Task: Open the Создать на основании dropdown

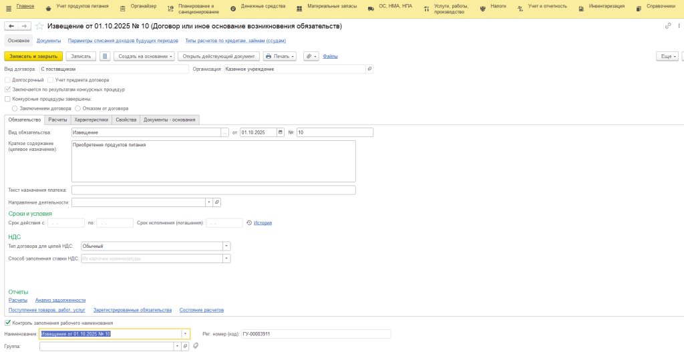Action: [x=144, y=57]
